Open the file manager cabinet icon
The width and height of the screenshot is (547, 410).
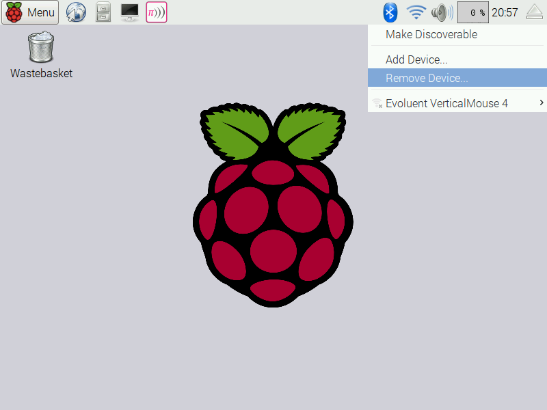point(103,12)
